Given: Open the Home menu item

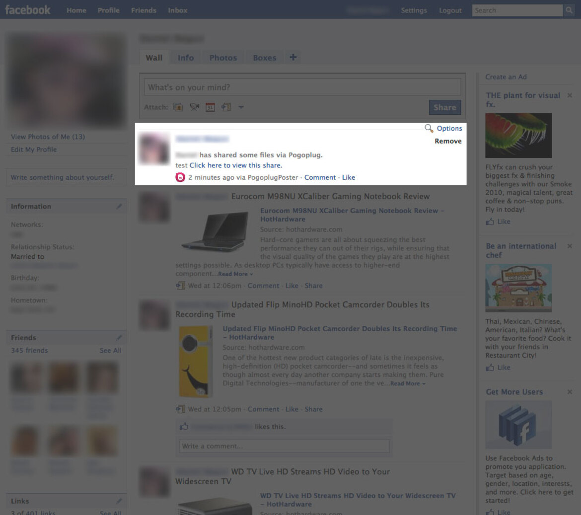Looking at the screenshot, I should click(76, 10).
